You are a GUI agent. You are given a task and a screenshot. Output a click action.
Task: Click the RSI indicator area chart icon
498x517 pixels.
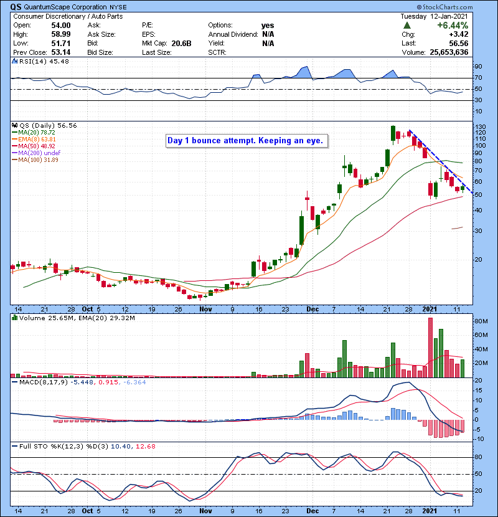(14, 61)
